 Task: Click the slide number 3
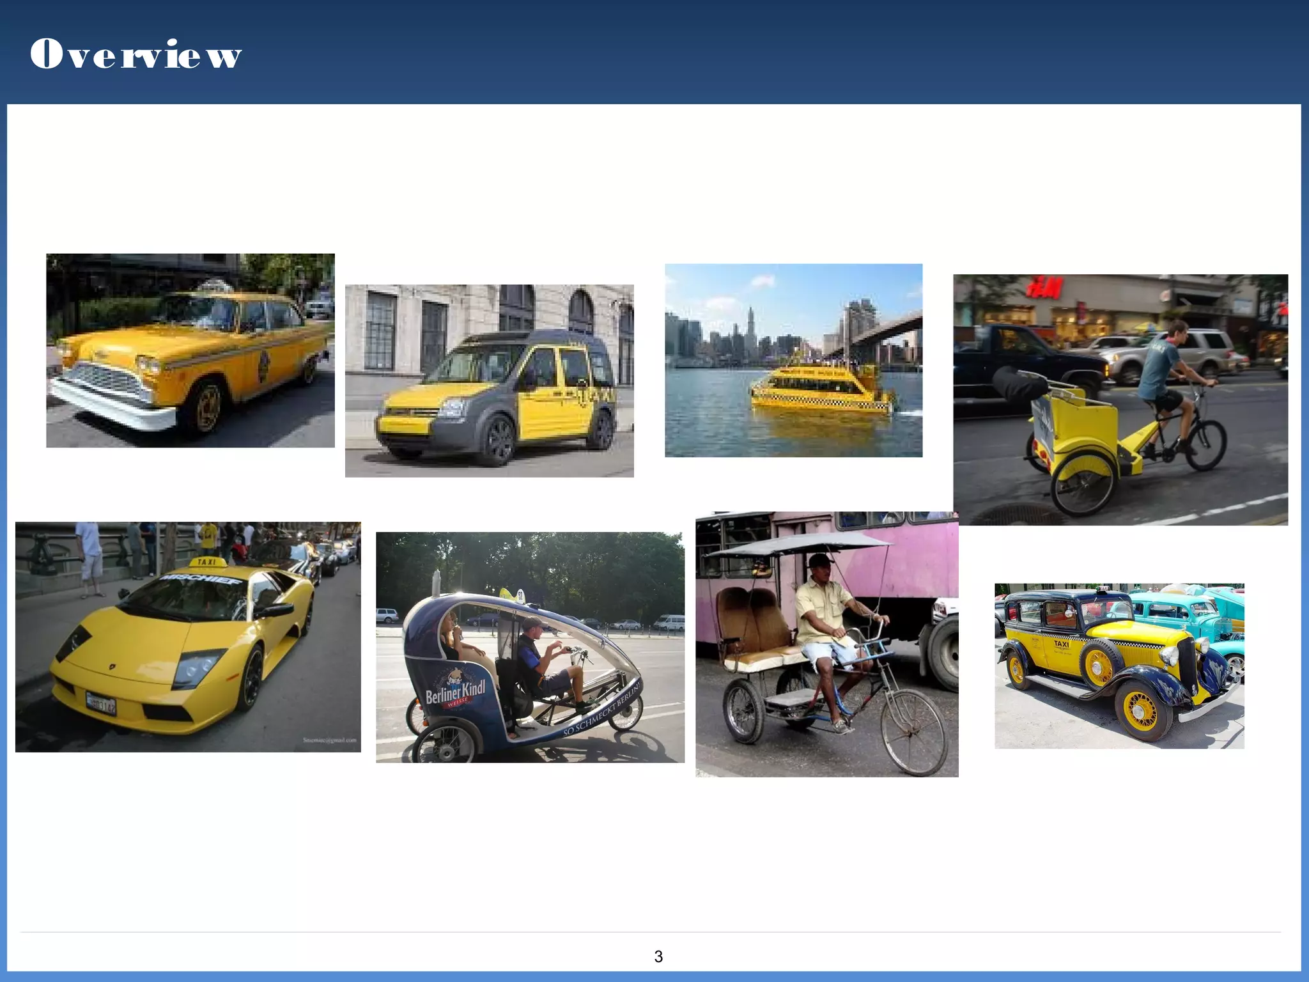[x=658, y=956]
